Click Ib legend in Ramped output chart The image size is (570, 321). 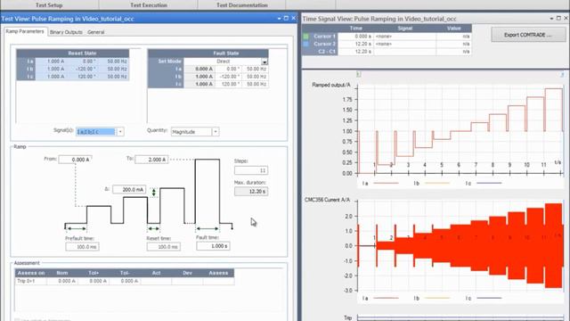point(431,184)
